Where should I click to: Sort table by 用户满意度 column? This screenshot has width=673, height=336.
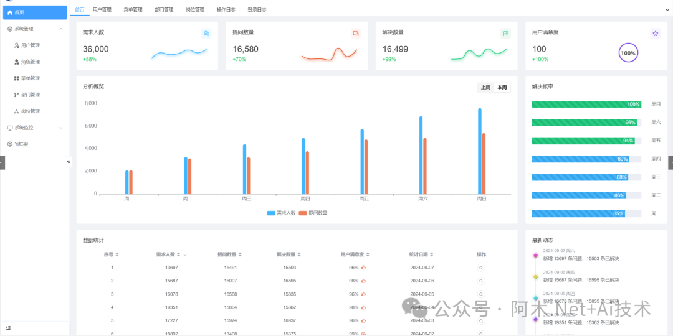click(368, 254)
